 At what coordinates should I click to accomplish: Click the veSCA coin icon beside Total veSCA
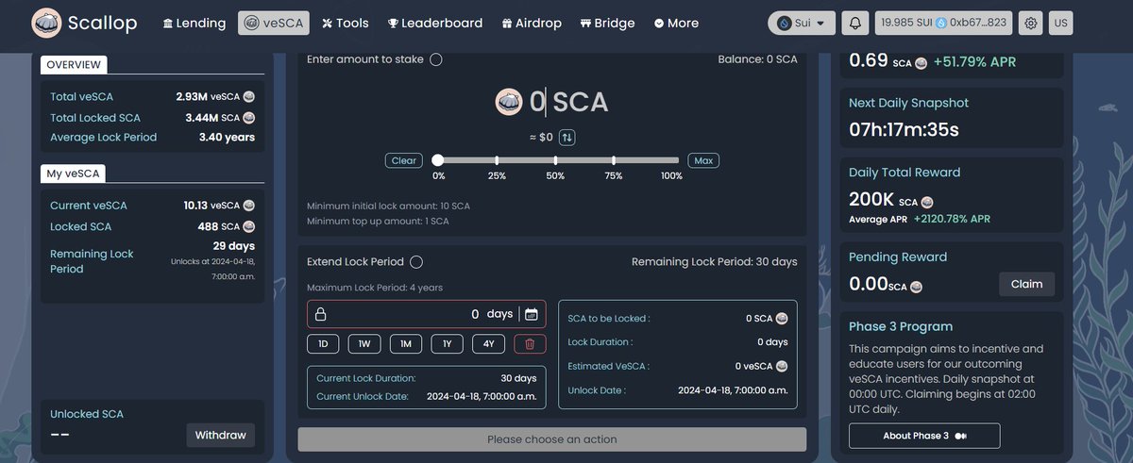[249, 96]
